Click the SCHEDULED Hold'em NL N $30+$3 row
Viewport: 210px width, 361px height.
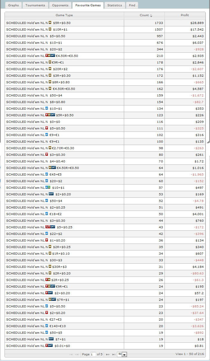coord(105,260)
